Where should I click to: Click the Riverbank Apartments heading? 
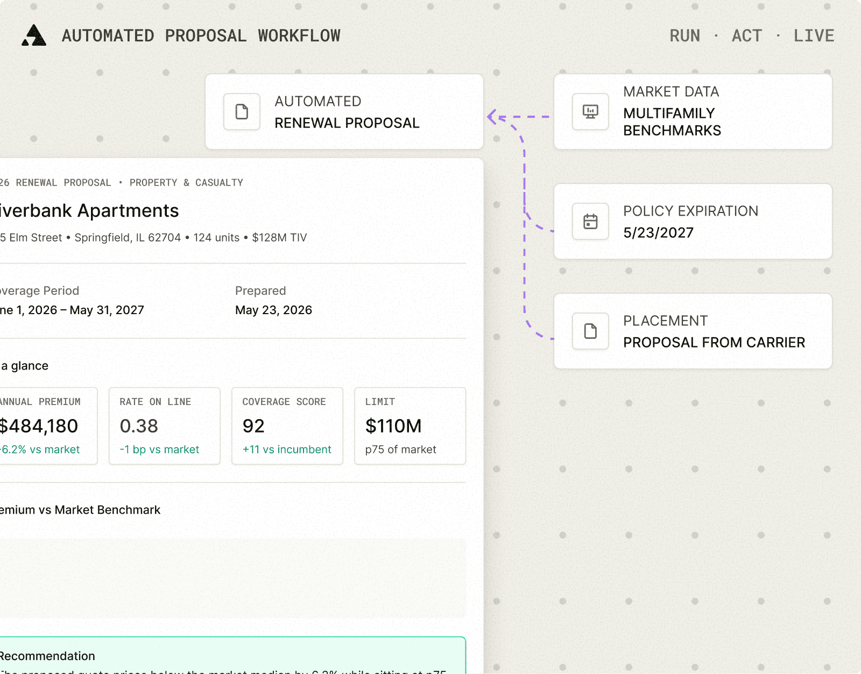pos(89,211)
